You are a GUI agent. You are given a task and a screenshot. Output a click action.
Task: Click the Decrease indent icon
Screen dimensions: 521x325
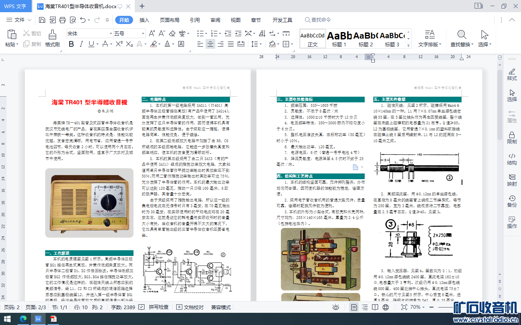coord(228,33)
